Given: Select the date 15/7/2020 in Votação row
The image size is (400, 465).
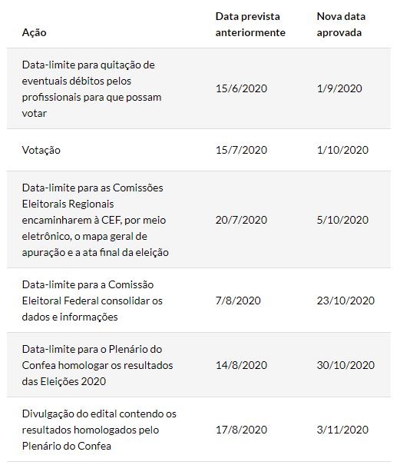Looking at the screenshot, I should click(x=241, y=150).
